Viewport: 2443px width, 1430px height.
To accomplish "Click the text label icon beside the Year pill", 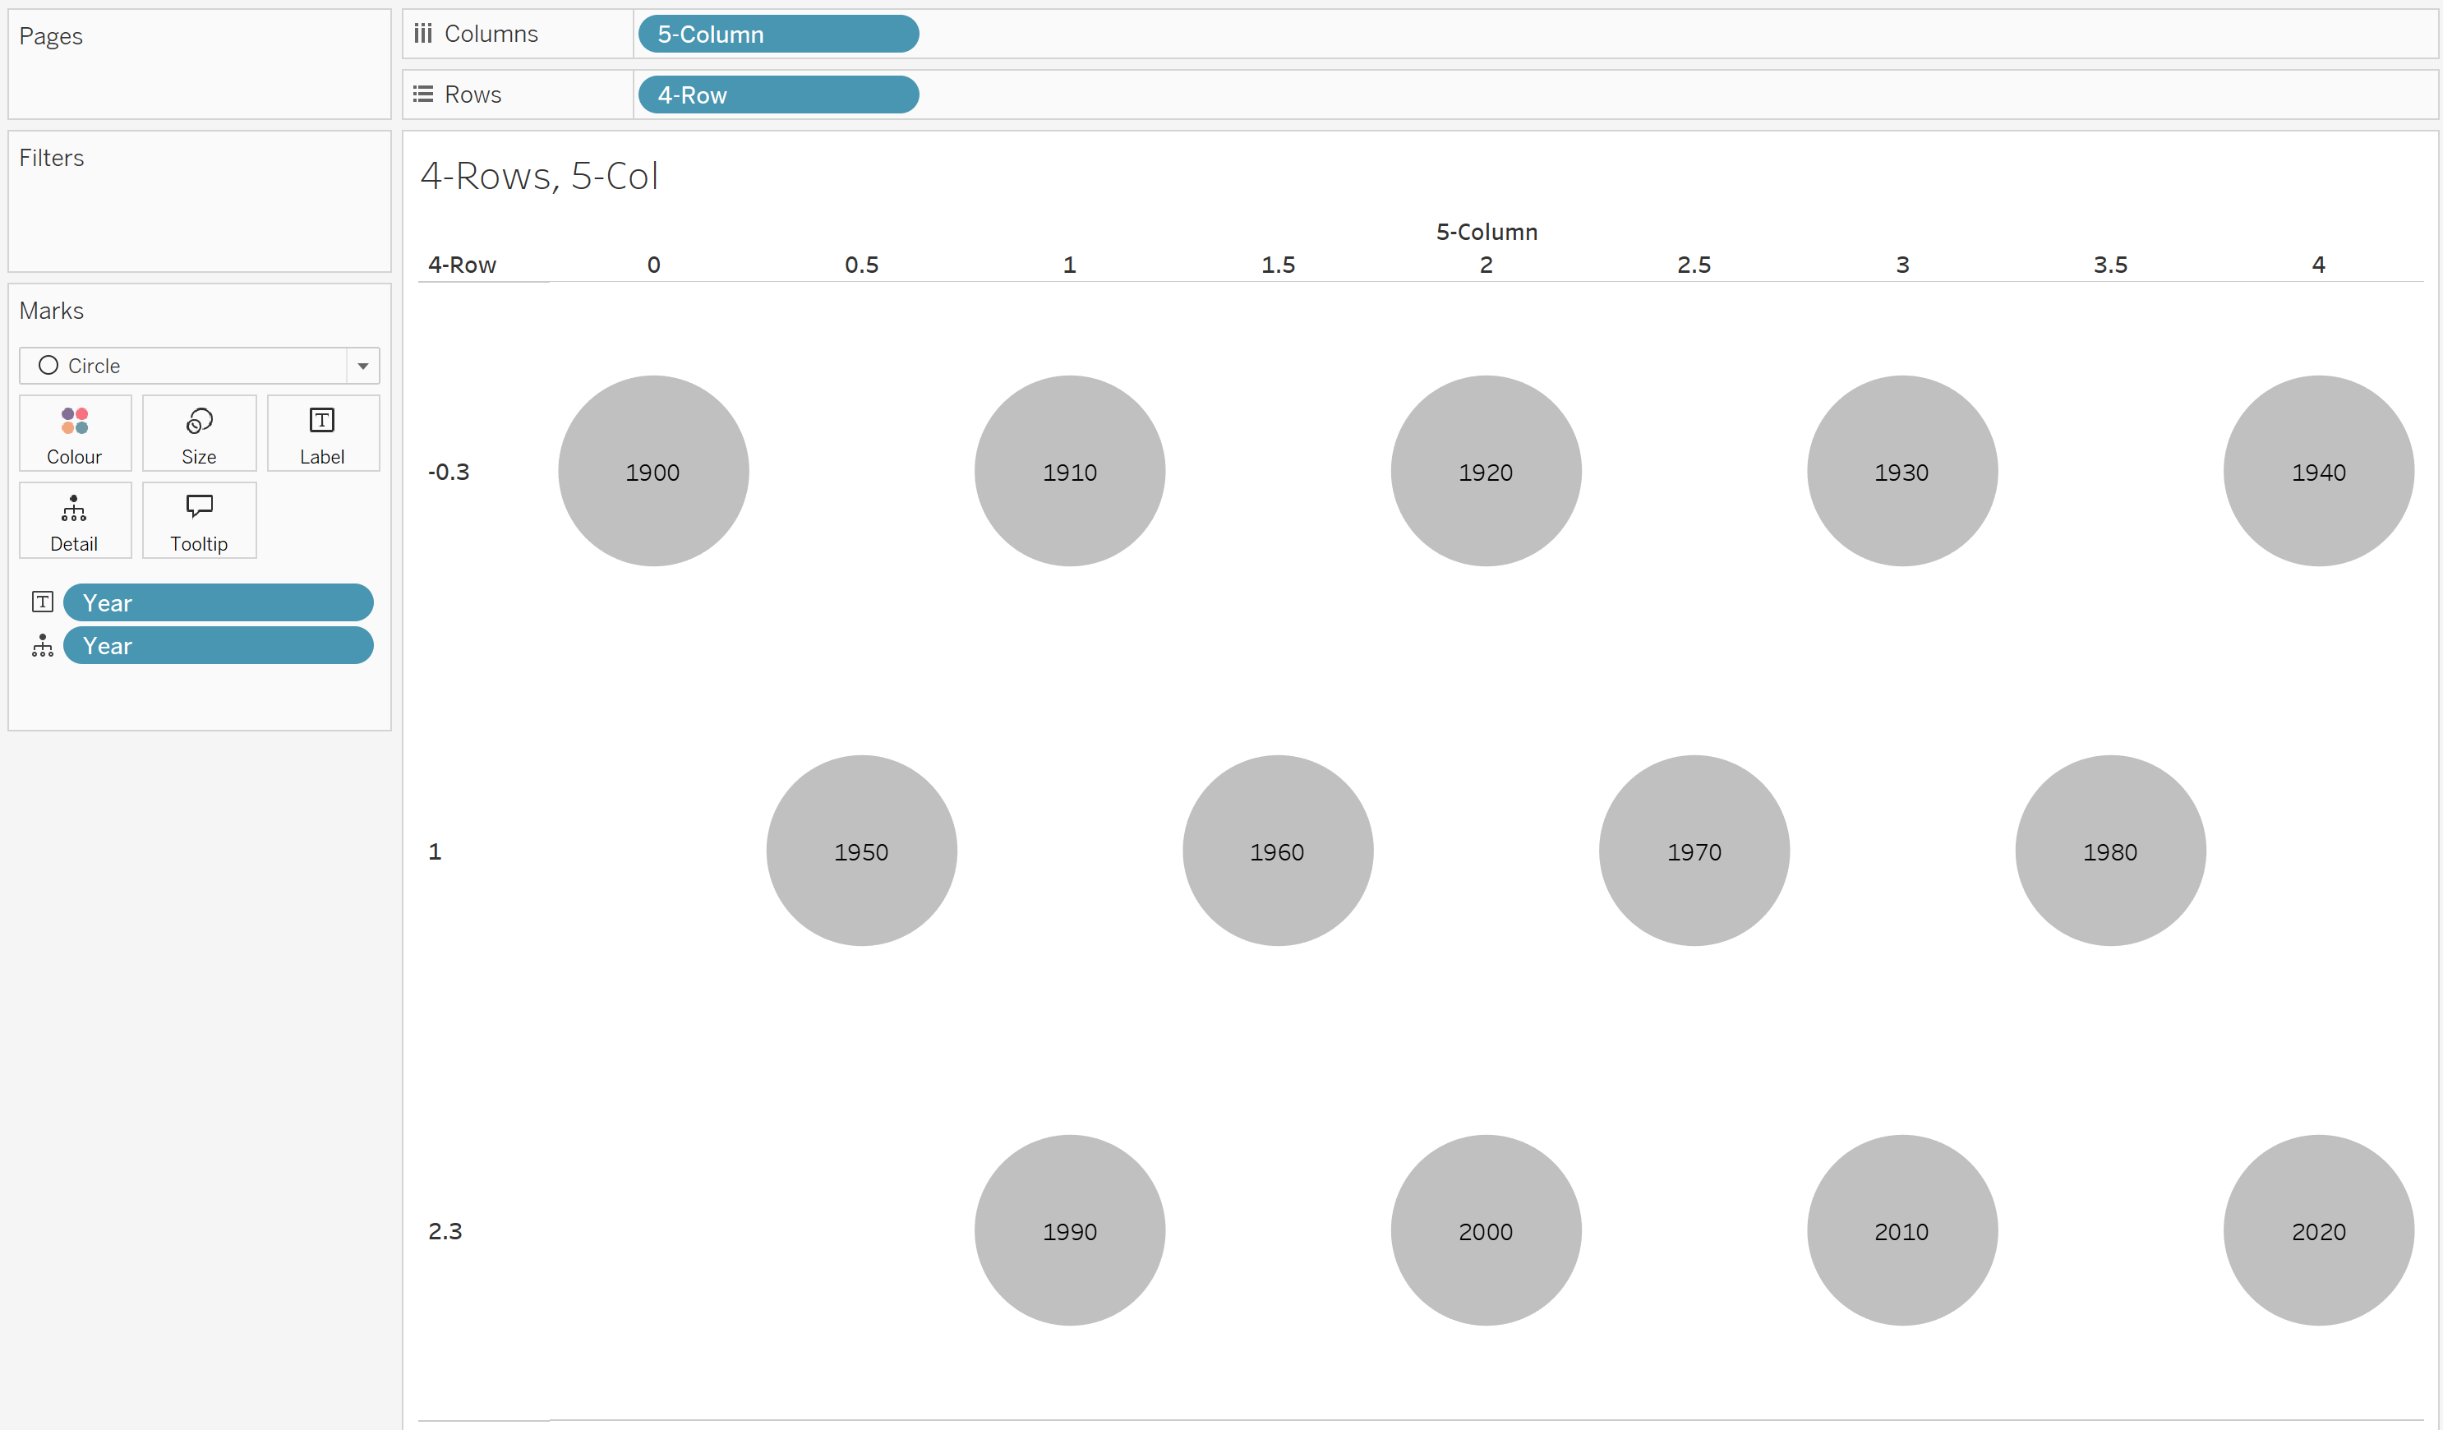I will [x=43, y=602].
